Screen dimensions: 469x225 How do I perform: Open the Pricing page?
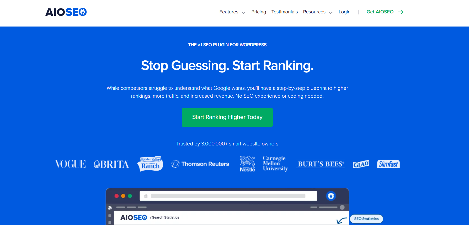pos(259,12)
